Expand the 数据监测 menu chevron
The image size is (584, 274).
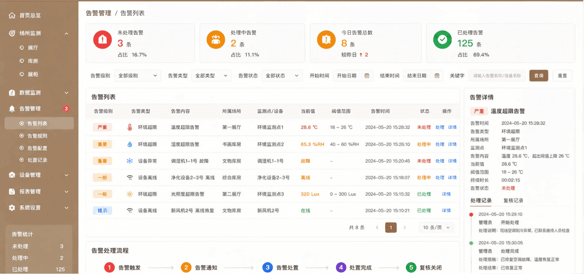coord(66,93)
